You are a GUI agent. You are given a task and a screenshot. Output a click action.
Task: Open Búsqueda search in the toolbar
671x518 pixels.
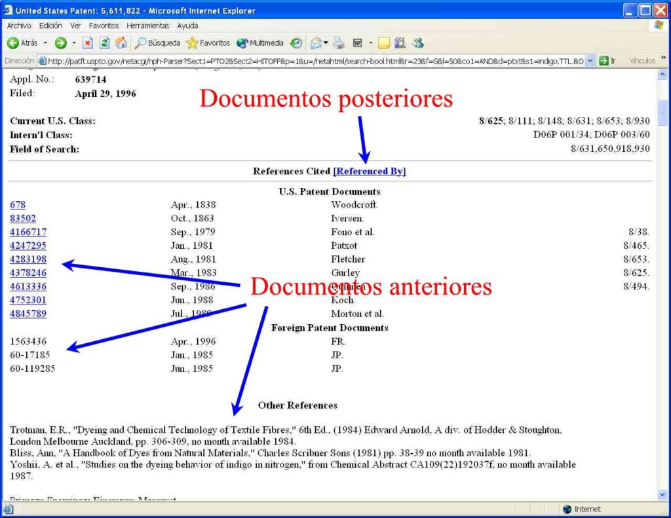click(157, 43)
